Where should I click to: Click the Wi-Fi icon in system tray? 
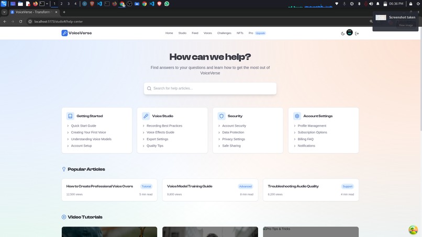(337, 4)
